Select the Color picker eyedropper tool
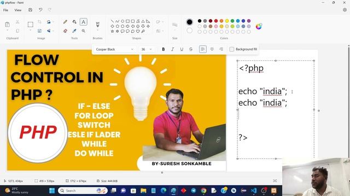This screenshot has width=350, height=196. pyautogui.click(x=74, y=31)
